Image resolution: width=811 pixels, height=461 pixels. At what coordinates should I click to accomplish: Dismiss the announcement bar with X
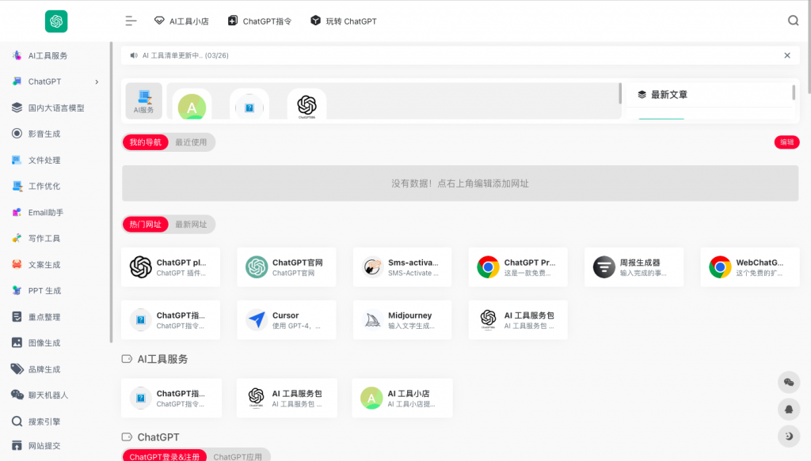(x=786, y=55)
